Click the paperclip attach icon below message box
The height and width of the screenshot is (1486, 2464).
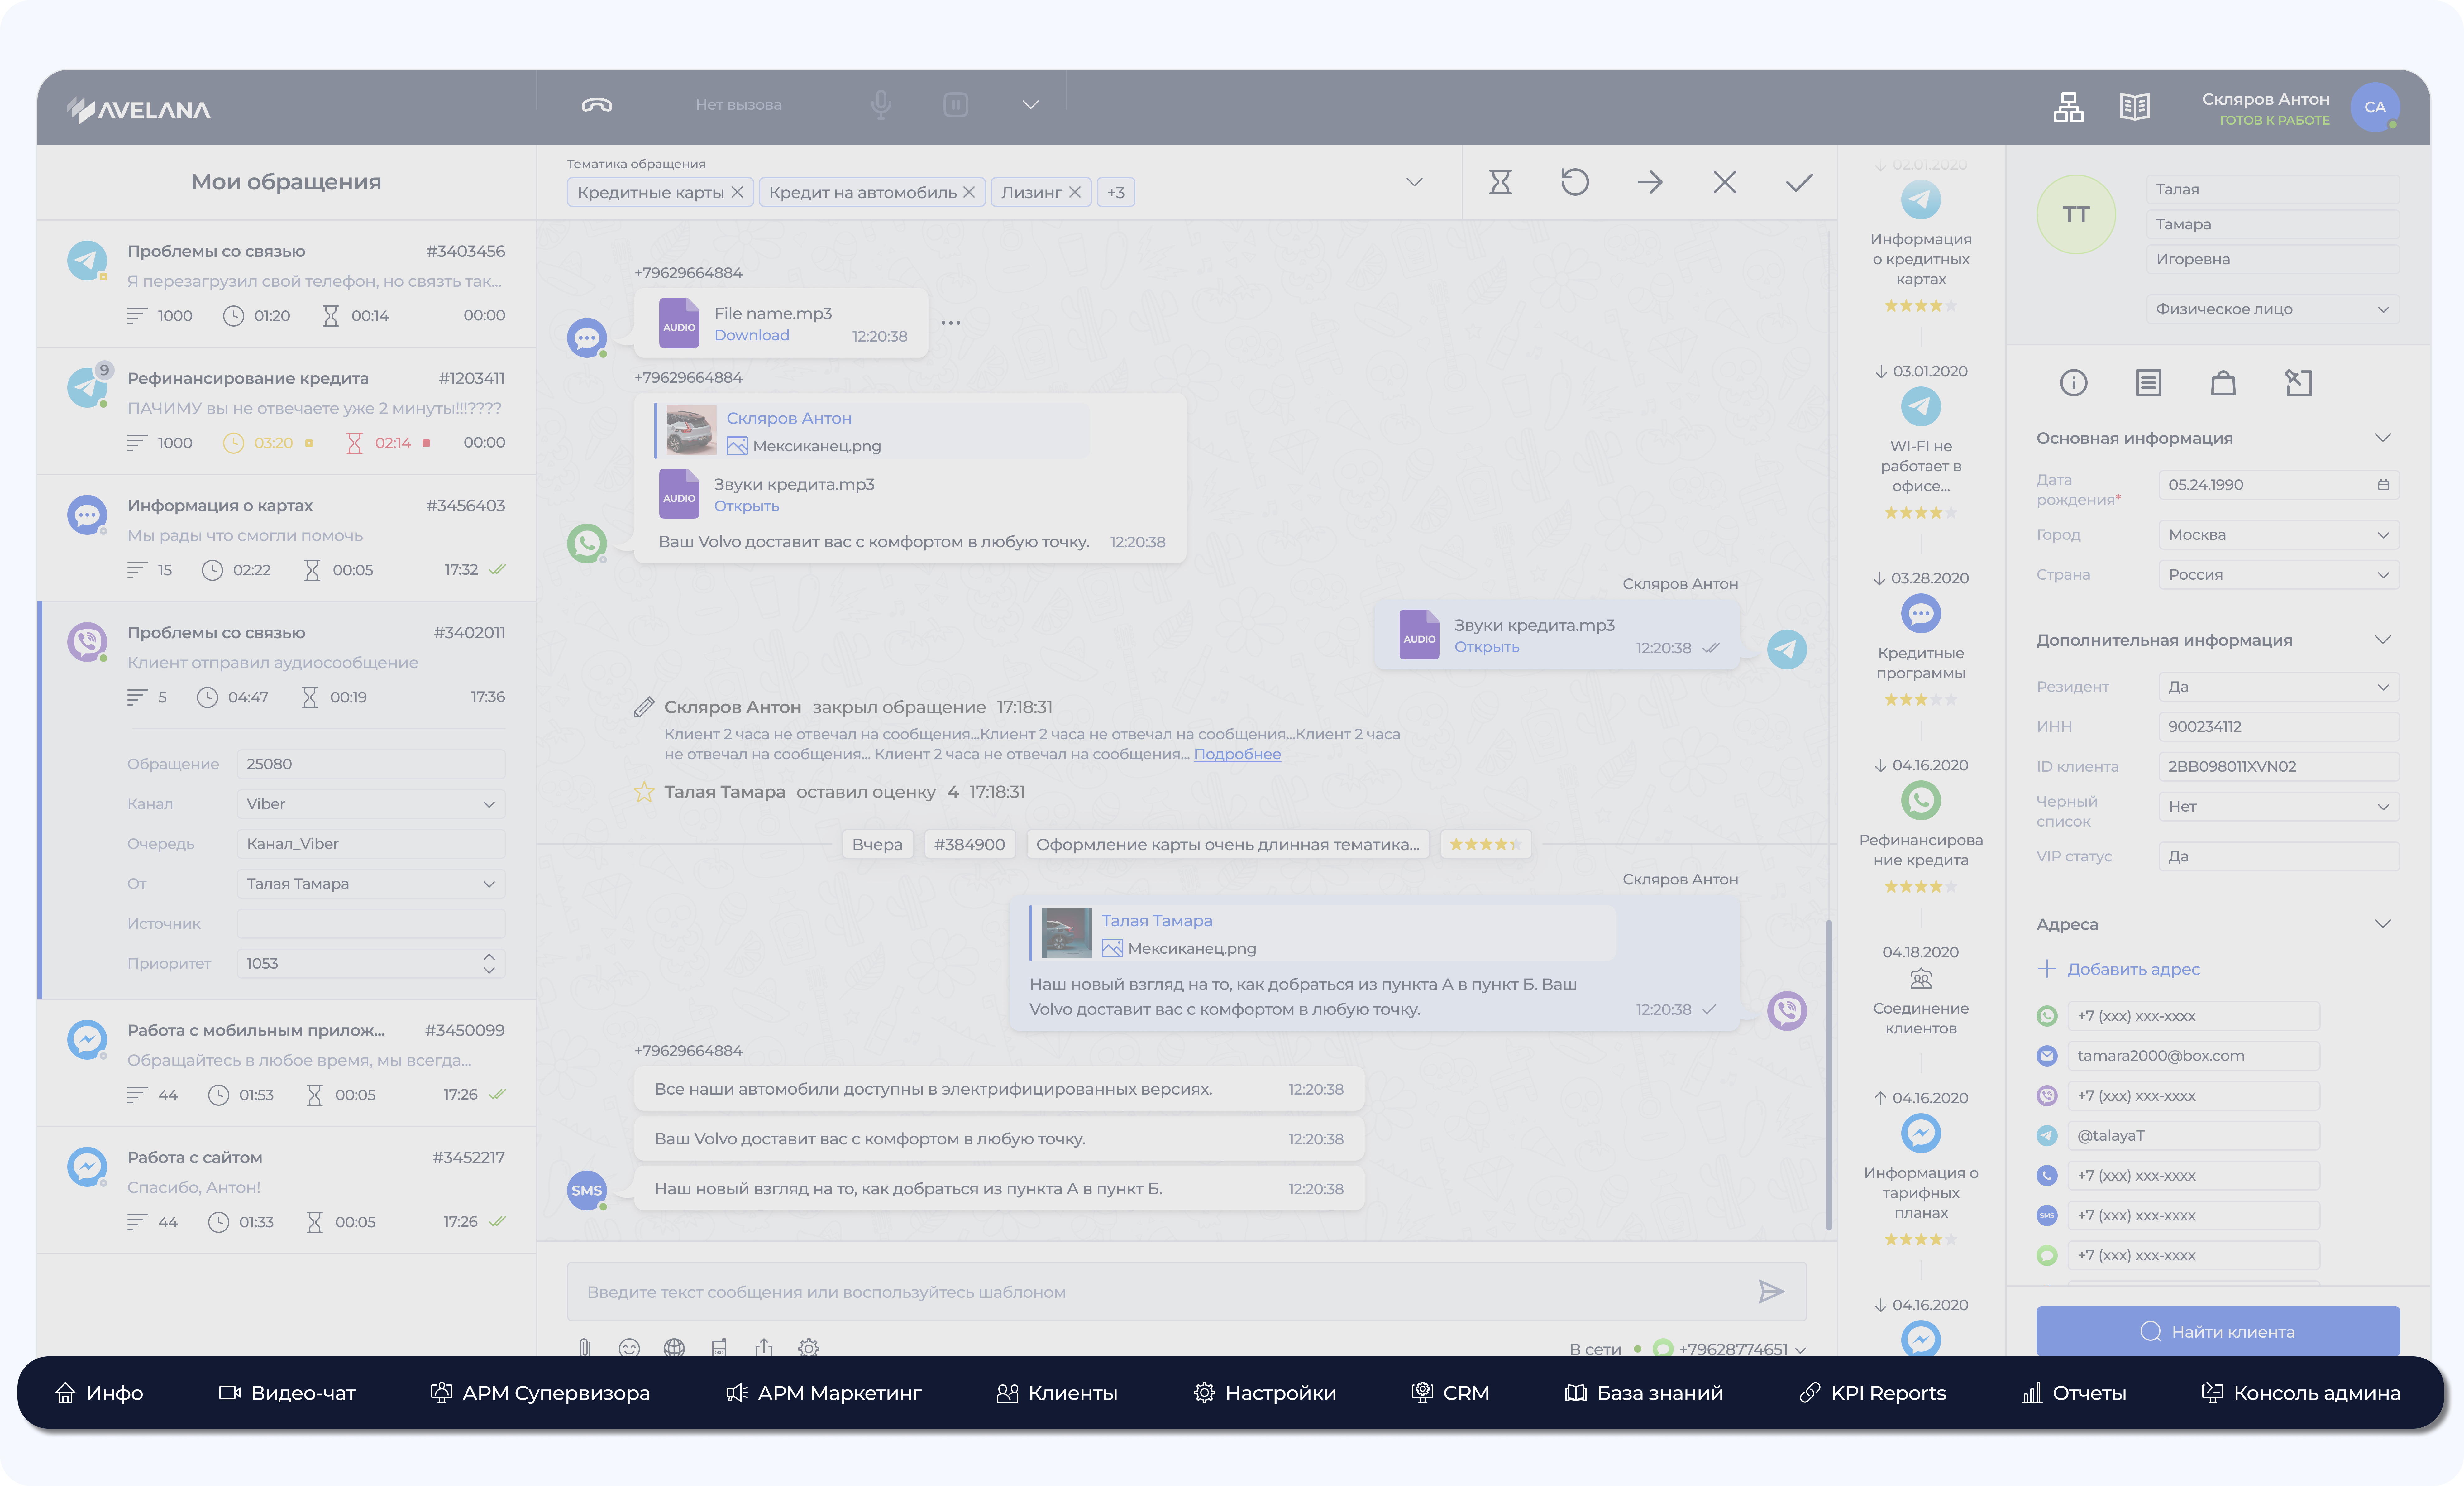pos(585,1348)
